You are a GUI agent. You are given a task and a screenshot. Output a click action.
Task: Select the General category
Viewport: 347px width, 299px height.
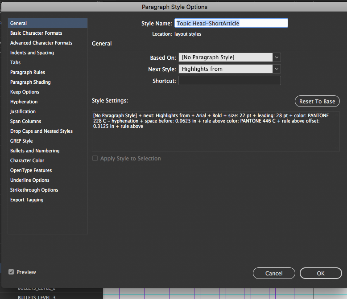[48, 23]
